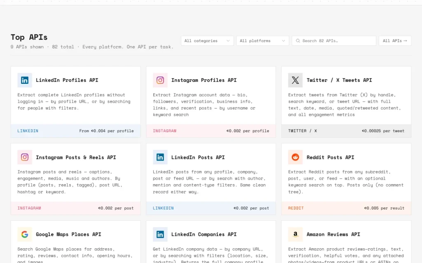Click the €0.00025 per tweet price
This screenshot has width=422, height=263.
pos(383,131)
